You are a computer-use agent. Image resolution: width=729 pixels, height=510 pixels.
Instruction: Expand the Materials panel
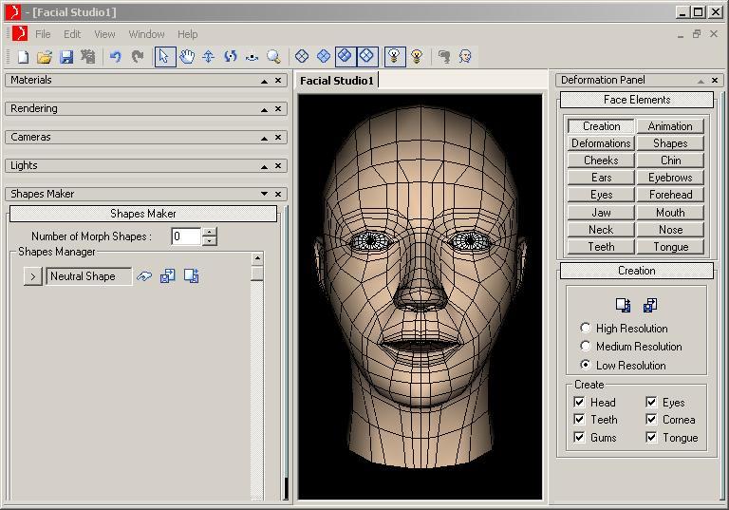tap(264, 81)
